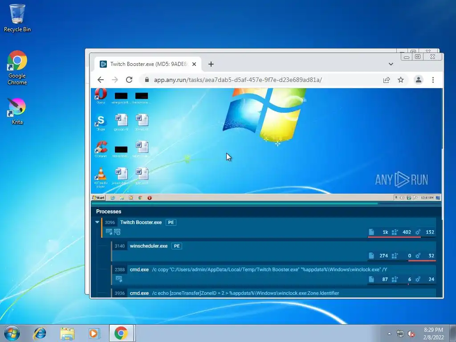Click the CCleaner icon in the sandbox desktop

tap(101, 150)
